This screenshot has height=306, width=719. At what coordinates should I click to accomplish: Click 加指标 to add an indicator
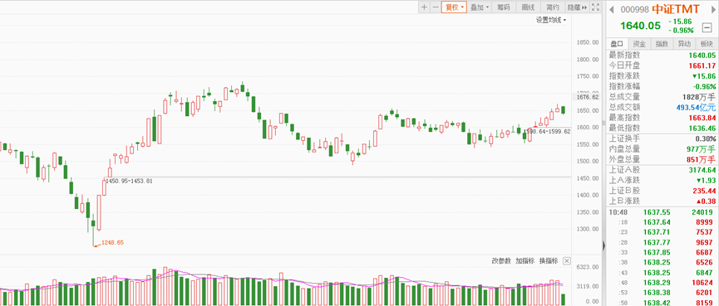click(x=525, y=260)
